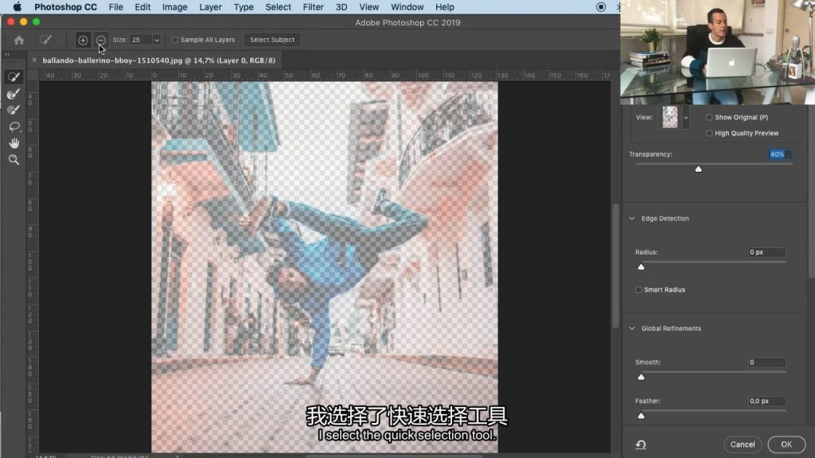Click the Add to selection plus icon

point(83,40)
